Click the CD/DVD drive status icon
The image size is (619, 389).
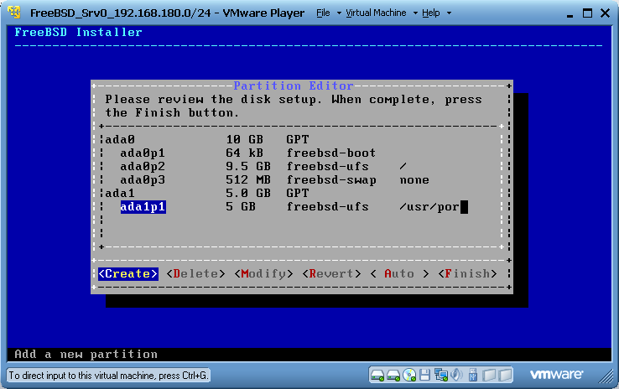[x=409, y=374]
